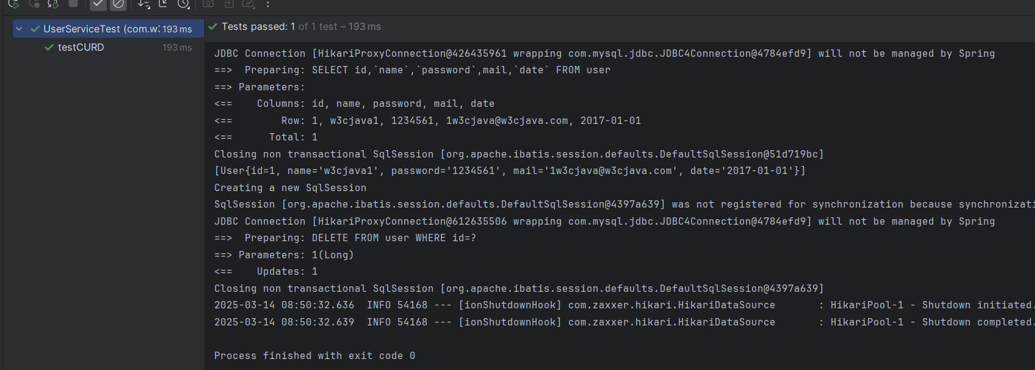Toggle Show Passed tests checkmark button
This screenshot has height=370, width=1035.
point(98,4)
